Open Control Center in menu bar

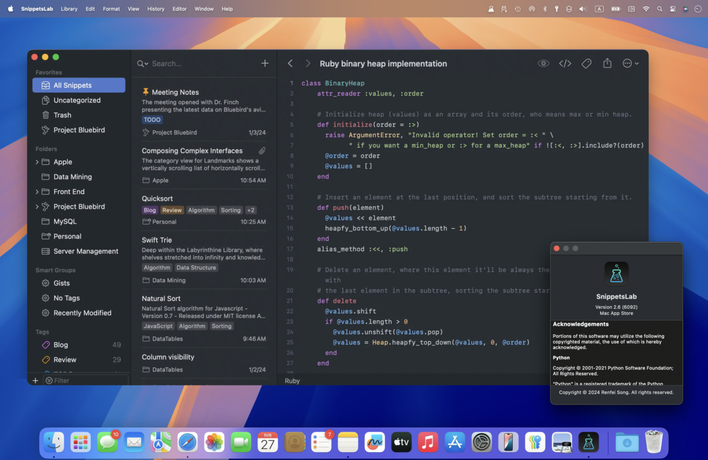click(x=673, y=9)
